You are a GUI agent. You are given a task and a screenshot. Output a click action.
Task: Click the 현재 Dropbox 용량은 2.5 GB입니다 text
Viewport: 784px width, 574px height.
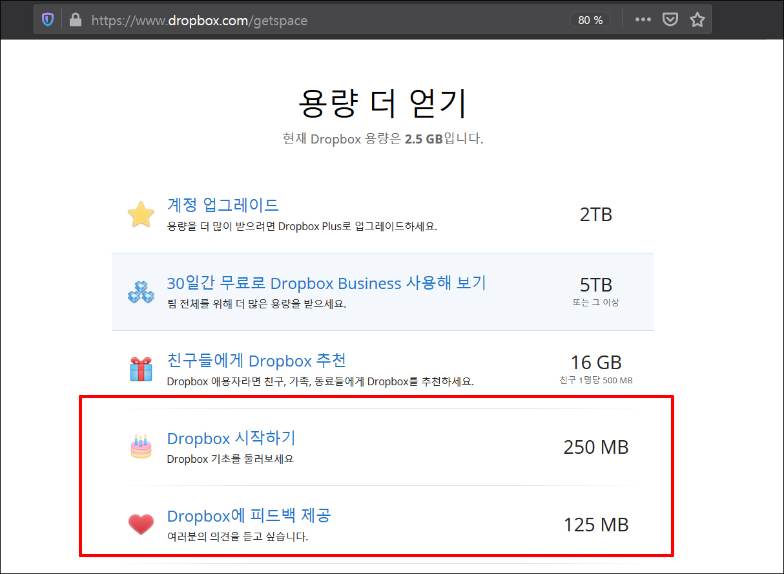click(x=382, y=139)
